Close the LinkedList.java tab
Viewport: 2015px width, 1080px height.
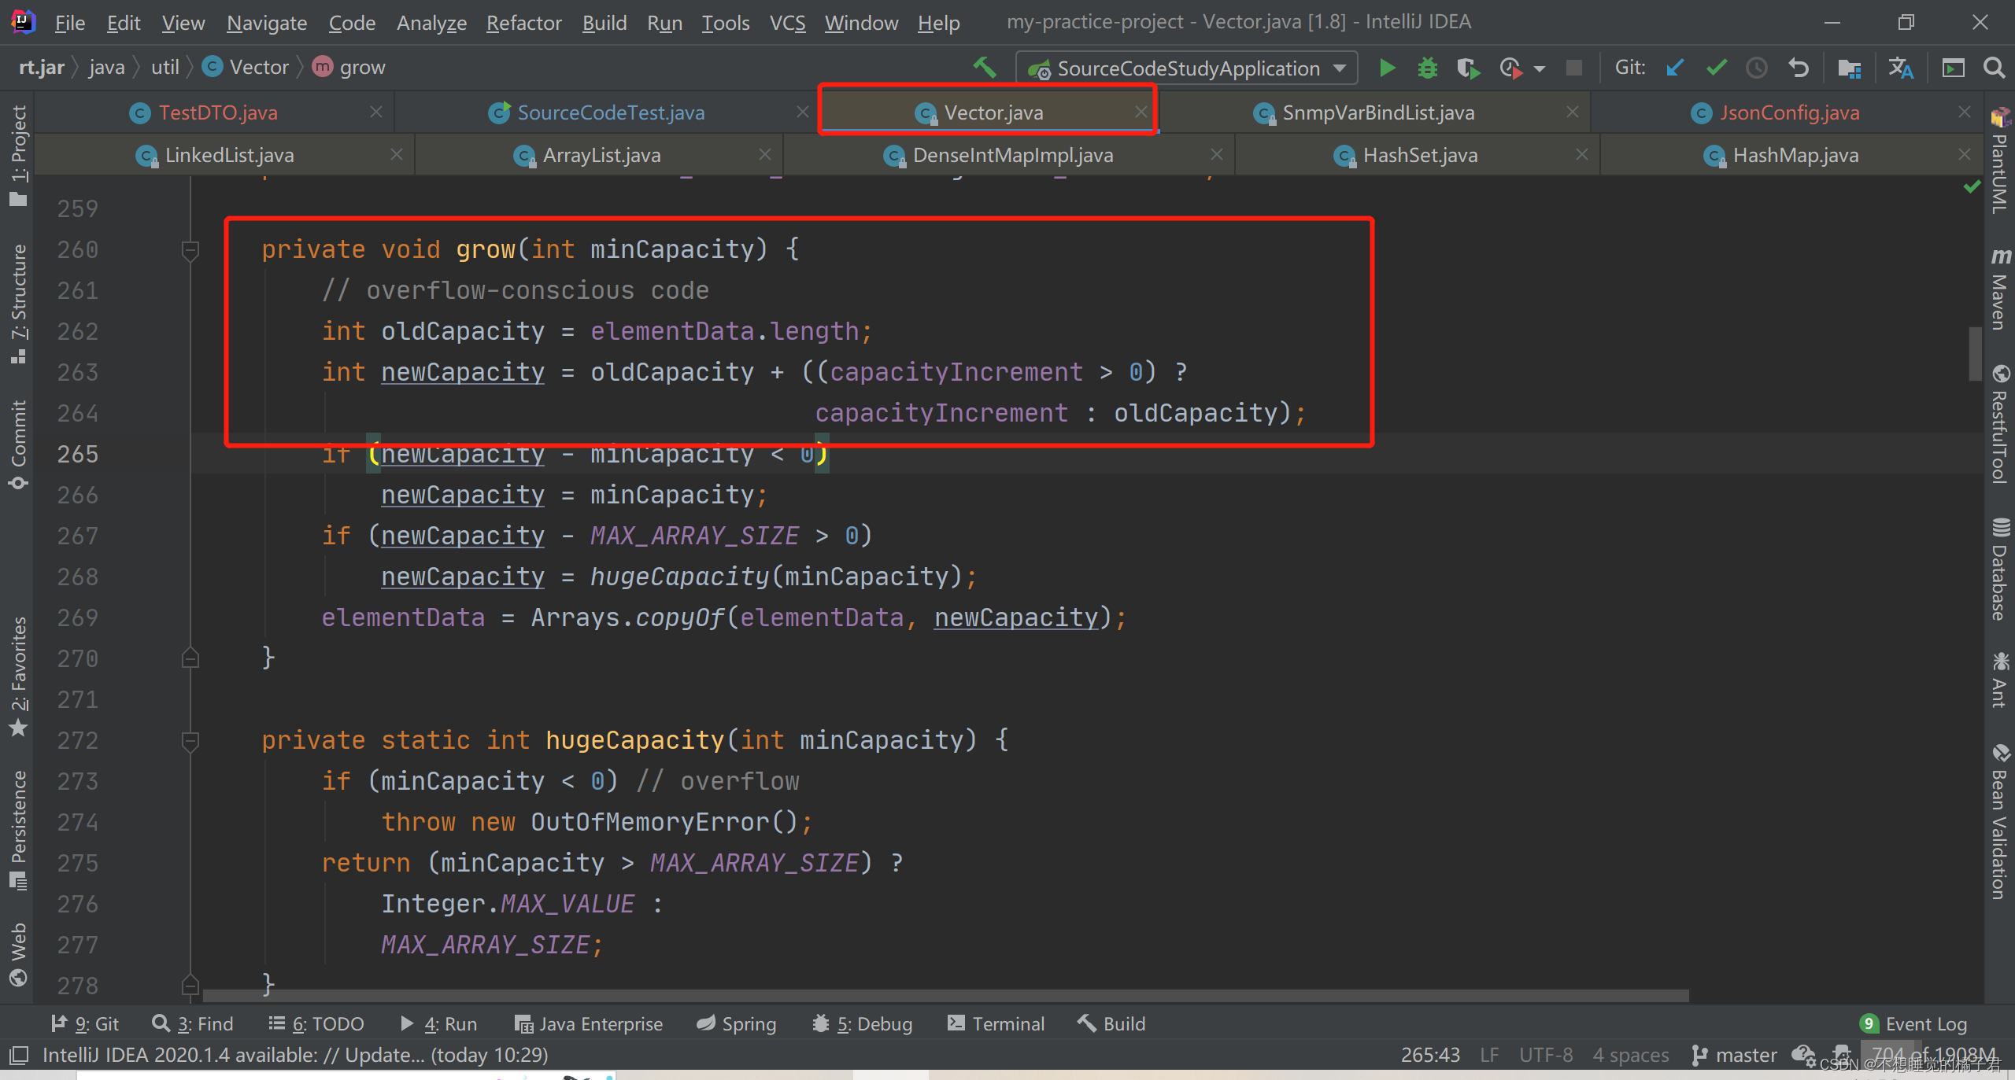coord(397,155)
